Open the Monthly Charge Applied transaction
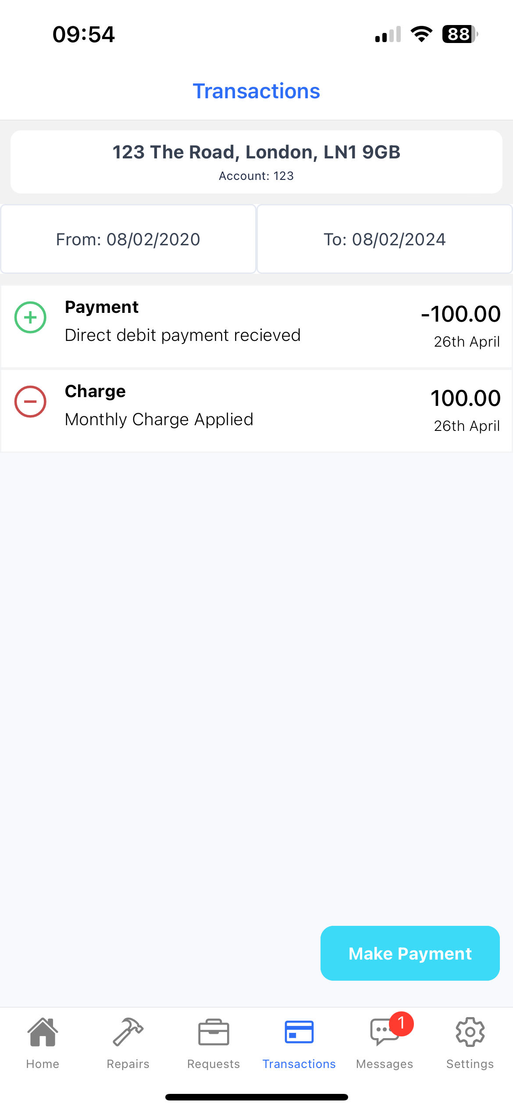 159,419
